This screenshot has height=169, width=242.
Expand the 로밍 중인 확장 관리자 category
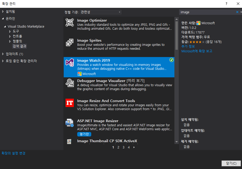point(3,61)
